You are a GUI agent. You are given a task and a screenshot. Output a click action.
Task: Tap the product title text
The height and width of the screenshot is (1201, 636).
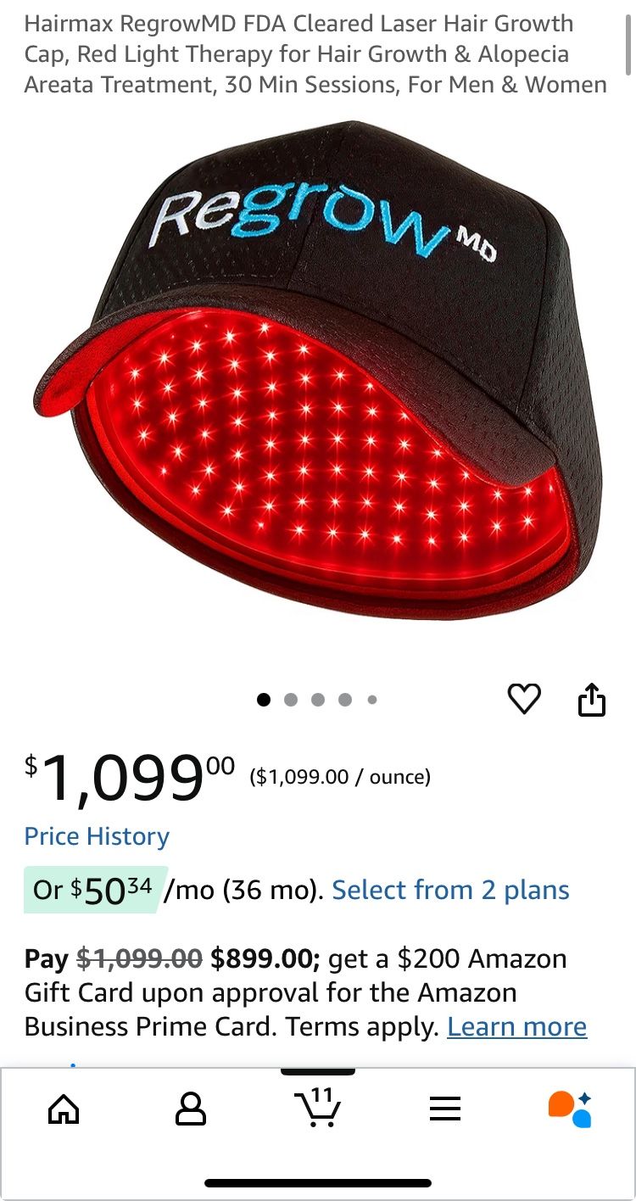(315, 54)
